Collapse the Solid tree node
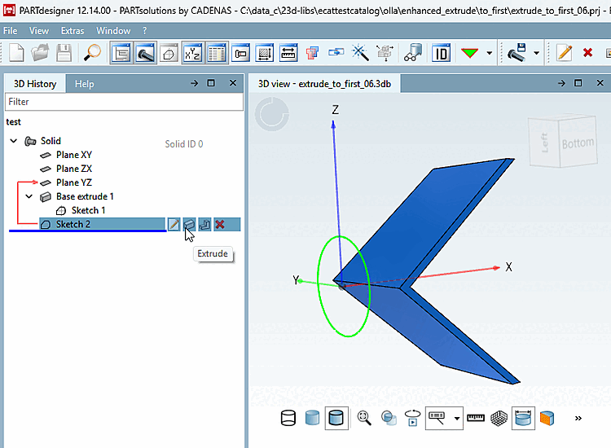 [14, 141]
